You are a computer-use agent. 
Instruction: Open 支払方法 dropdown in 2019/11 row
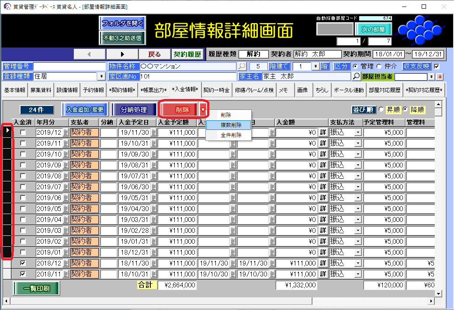coord(358,143)
